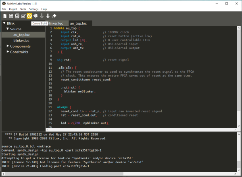Click the New File toolbar icon
Viewport: 242px width, 177px height.
pos(5,16)
